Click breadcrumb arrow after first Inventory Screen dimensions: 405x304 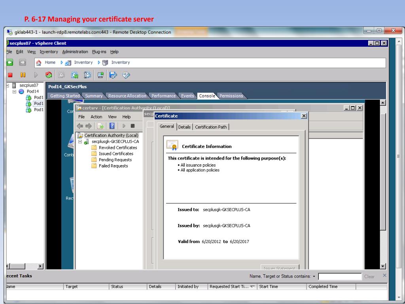coord(99,63)
